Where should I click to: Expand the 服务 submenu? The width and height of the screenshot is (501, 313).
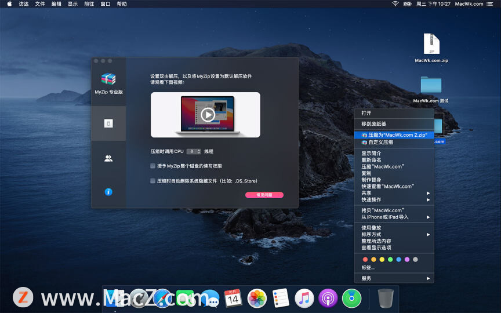coord(394,278)
